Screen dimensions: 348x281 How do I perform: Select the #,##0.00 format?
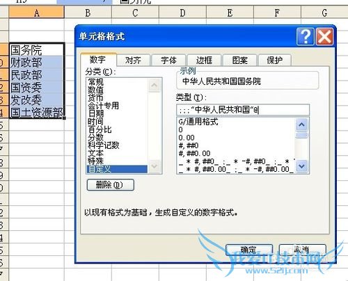pyautogui.click(x=236, y=153)
